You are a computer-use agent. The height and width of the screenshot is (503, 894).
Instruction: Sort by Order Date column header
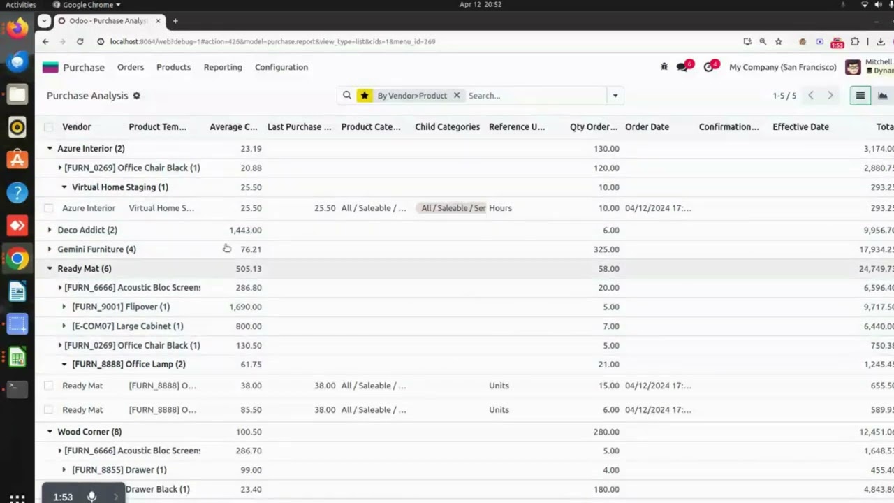tap(647, 127)
